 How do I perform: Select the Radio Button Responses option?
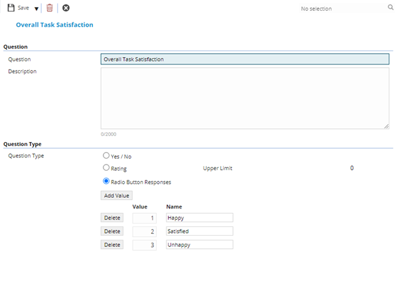[106, 181]
